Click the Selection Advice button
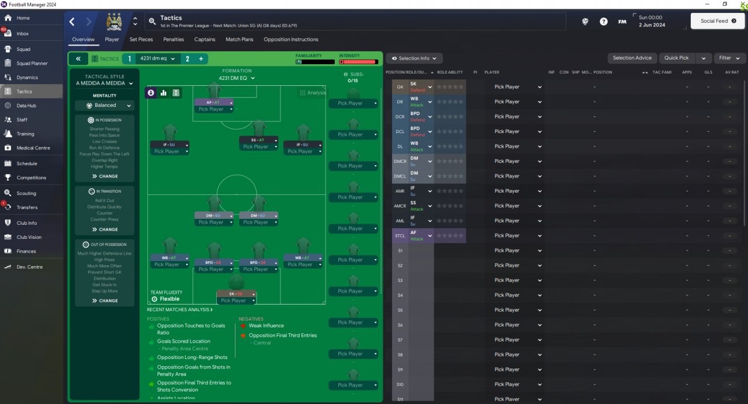Viewport: 748px width, 404px height. tap(632, 58)
